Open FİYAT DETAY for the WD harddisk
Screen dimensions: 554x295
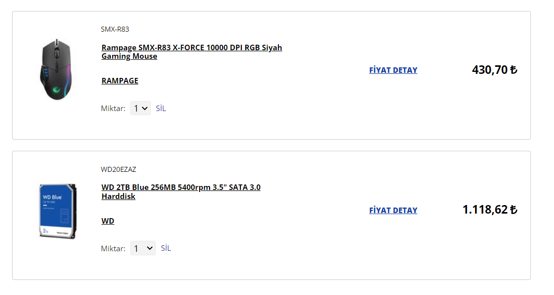[x=393, y=211]
